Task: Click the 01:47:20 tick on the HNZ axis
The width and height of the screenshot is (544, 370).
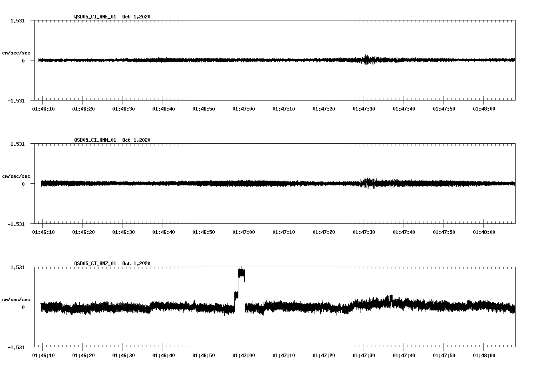Action: coord(324,355)
